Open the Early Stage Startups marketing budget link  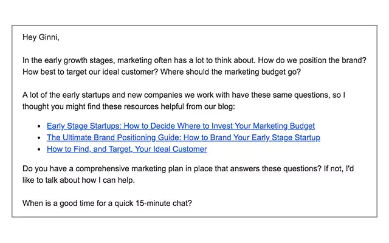[x=181, y=126]
